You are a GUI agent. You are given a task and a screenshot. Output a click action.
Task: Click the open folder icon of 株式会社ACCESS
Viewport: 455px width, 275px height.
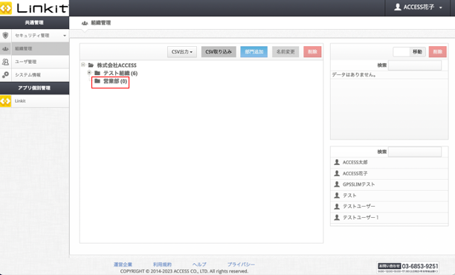(x=91, y=65)
